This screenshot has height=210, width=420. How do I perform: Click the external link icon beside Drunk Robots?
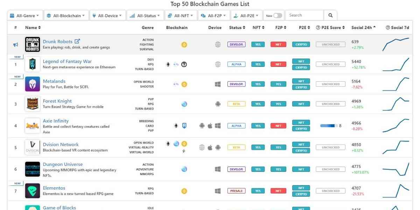point(77,41)
